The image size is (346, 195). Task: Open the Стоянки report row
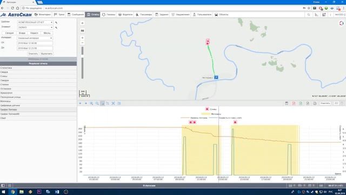[x=38, y=84]
